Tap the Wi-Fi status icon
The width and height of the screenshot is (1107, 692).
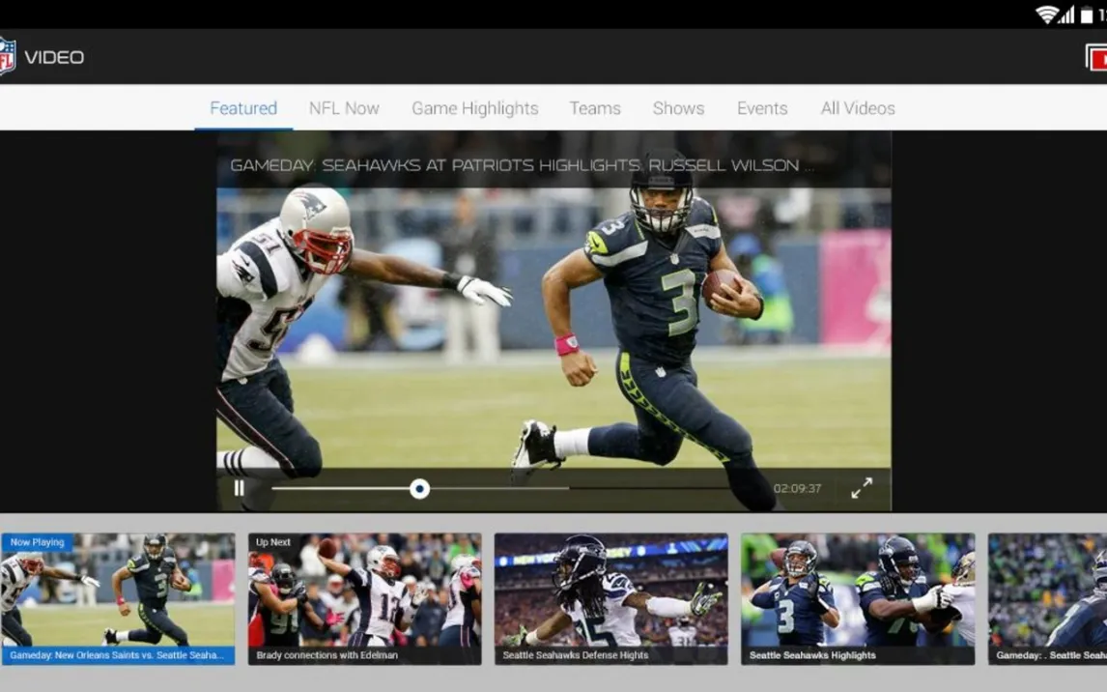coord(1045,14)
